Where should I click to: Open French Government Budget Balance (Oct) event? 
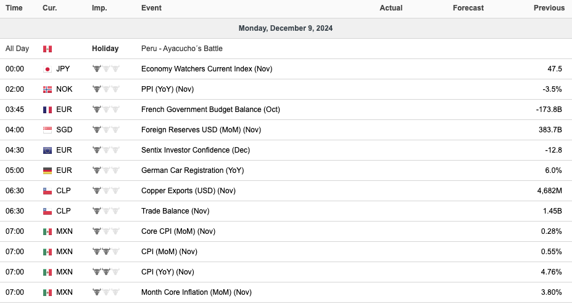coord(210,110)
